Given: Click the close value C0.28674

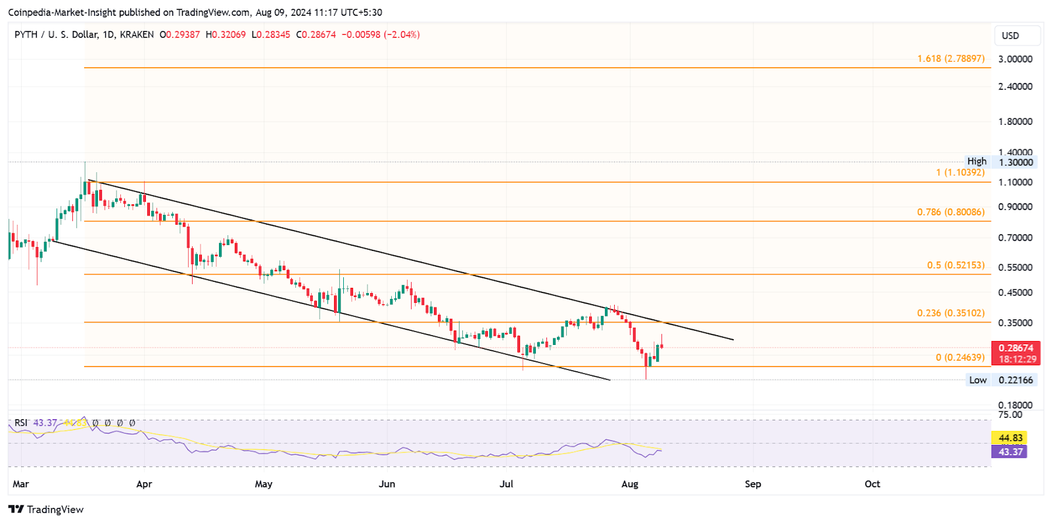Looking at the screenshot, I should pos(316,34).
